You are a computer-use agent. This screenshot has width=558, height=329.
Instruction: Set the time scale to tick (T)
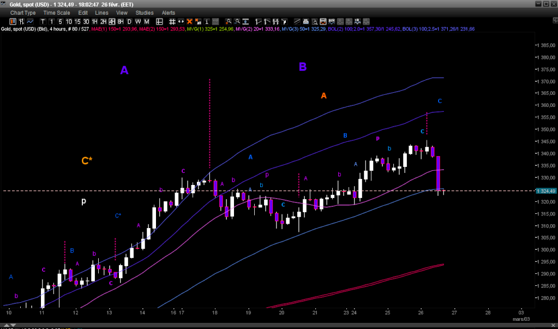(43, 21)
